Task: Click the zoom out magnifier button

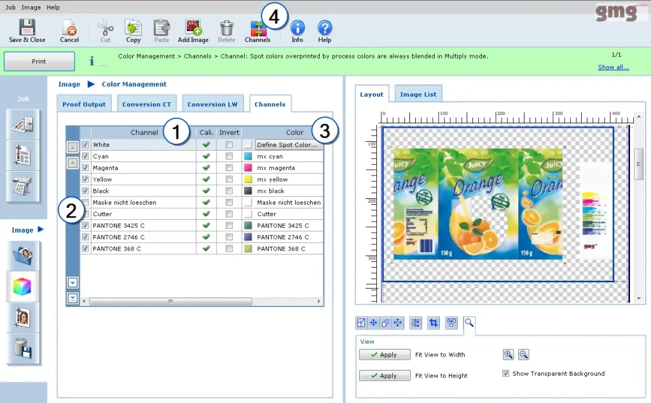Action: [524, 355]
